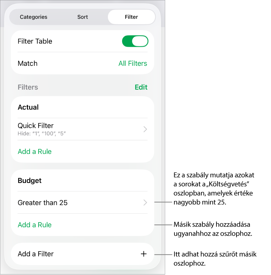Click the chevron arrow on Quick Filter row
This screenshot has width=271, height=275.
[145, 129]
